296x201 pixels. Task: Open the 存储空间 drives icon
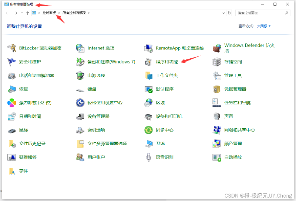coord(217,62)
